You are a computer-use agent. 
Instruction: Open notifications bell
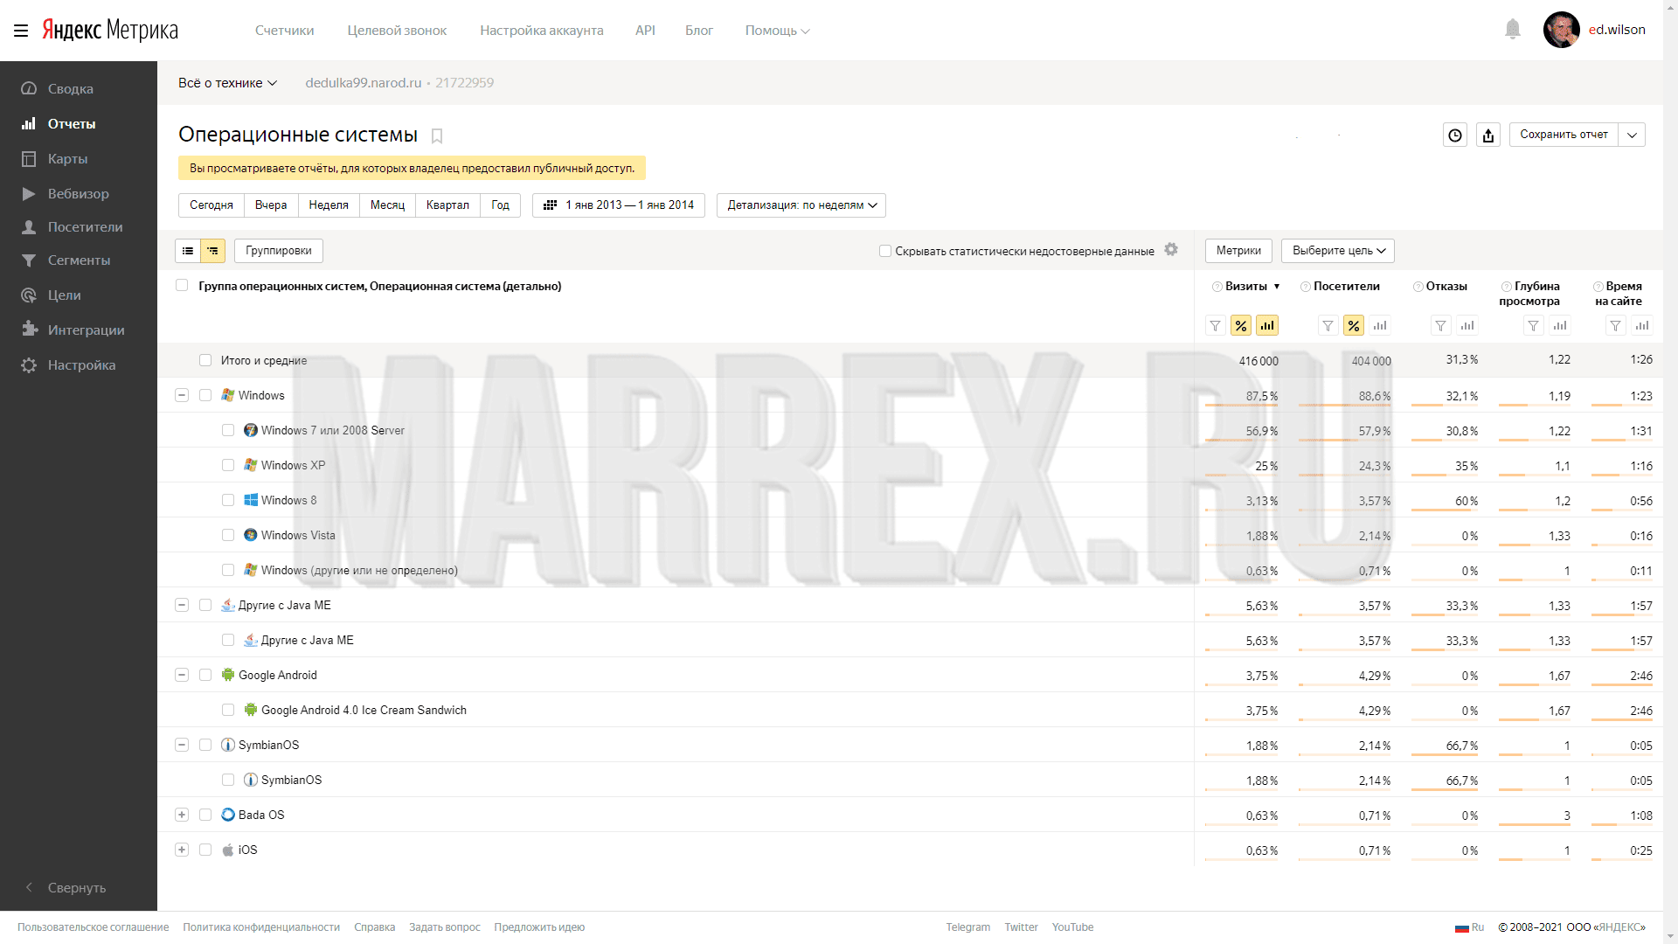(x=1513, y=30)
